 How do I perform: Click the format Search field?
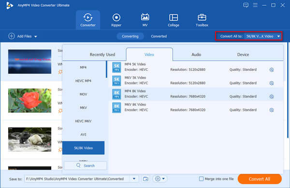point(85,165)
